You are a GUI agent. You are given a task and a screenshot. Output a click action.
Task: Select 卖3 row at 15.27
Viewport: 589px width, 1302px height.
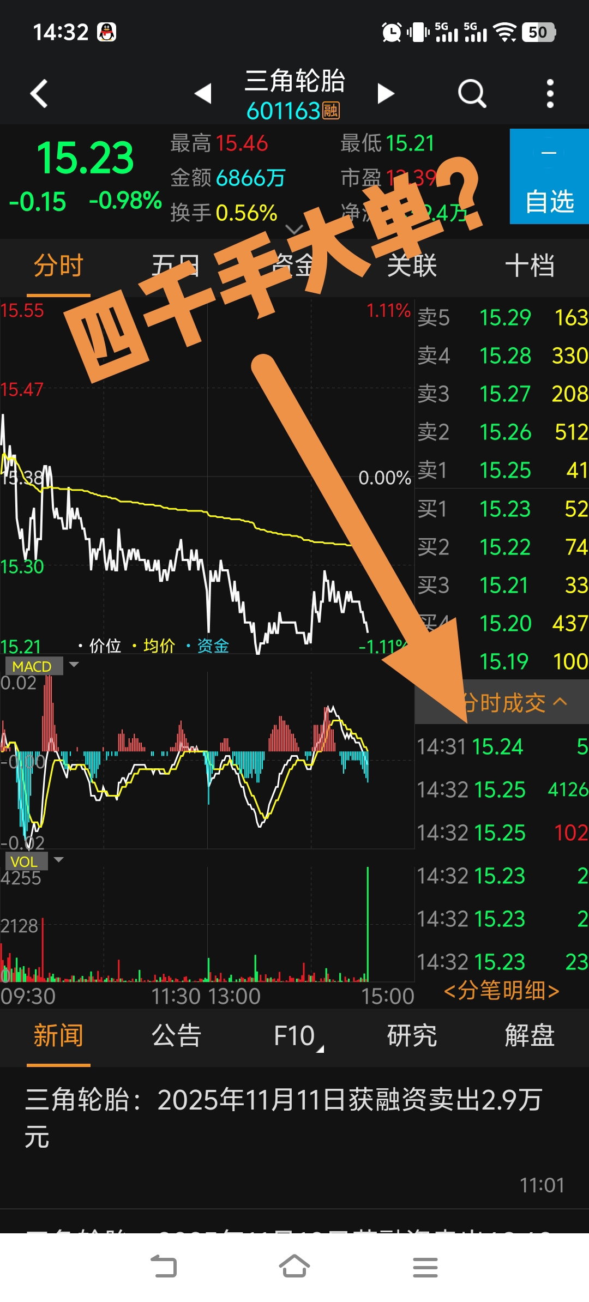pos(502,394)
